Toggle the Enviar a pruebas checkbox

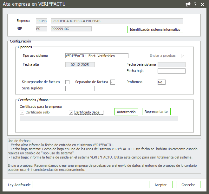click(183, 56)
